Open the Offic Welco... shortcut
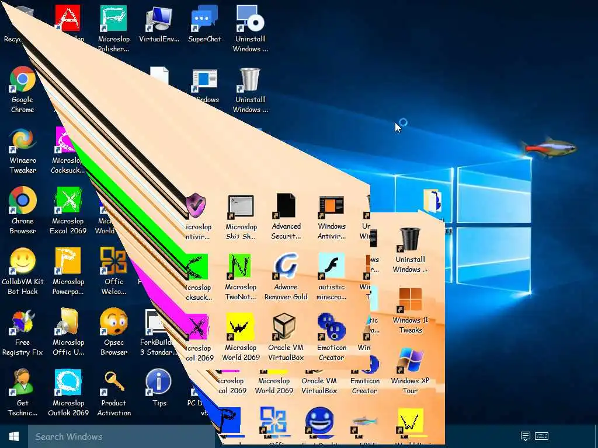 point(113,261)
